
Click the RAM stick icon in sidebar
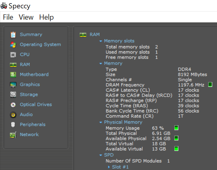click(x=13, y=65)
